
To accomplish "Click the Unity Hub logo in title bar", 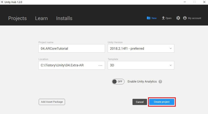I will (x=2, y=2).
